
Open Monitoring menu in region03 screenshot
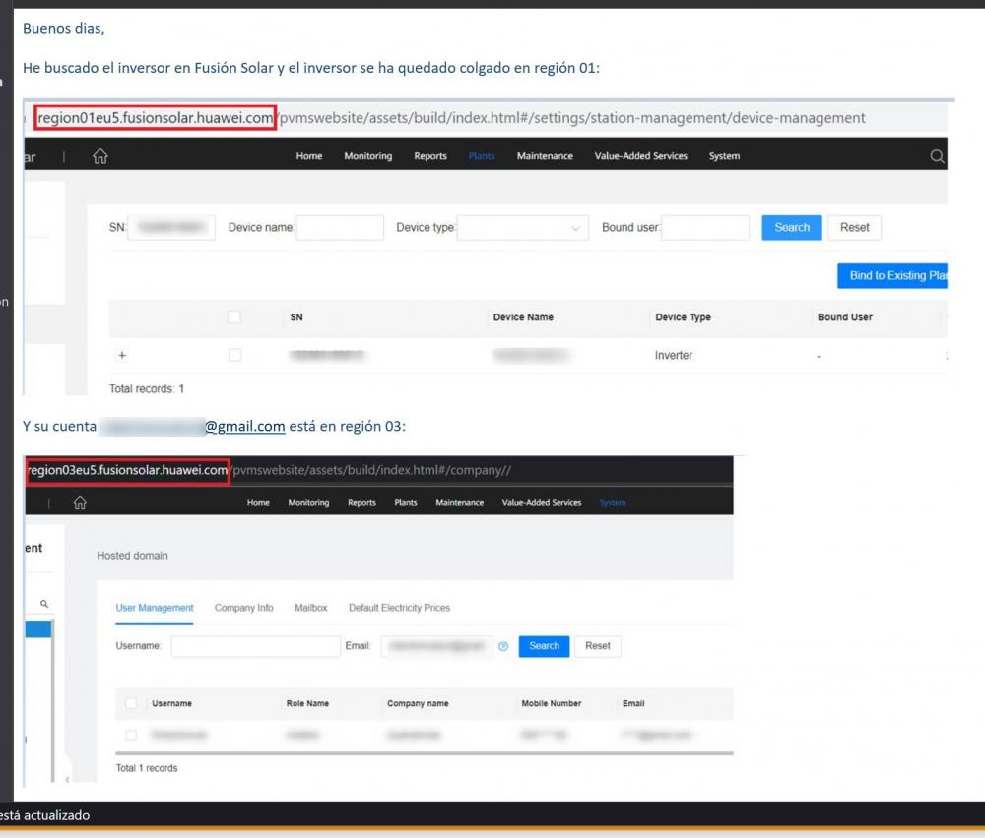click(308, 502)
